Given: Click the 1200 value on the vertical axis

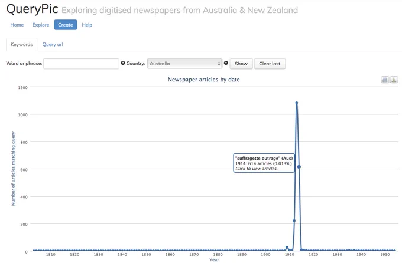Looking at the screenshot, I should pyautogui.click(x=23, y=87).
